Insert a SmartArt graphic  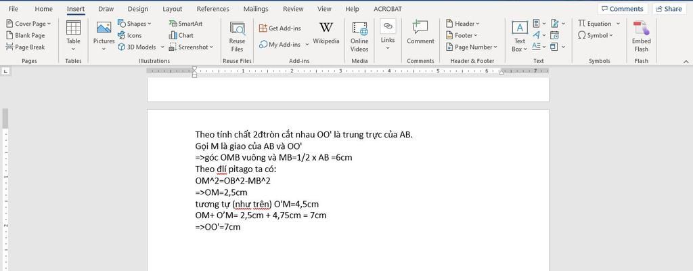pyautogui.click(x=185, y=24)
